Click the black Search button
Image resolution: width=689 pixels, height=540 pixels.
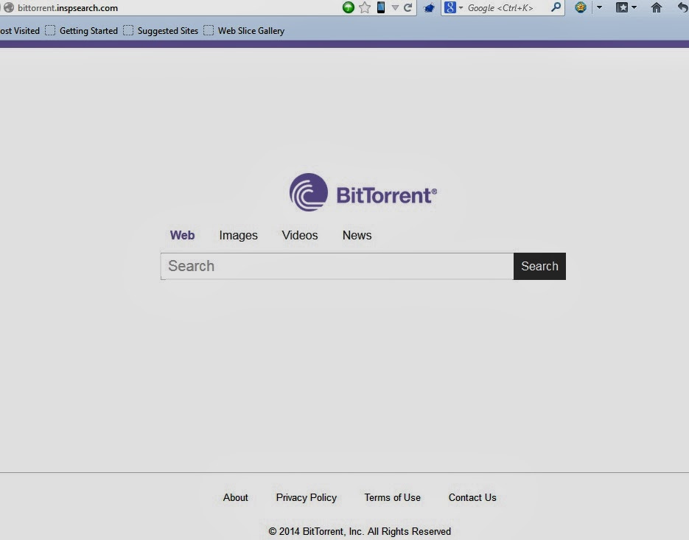click(x=539, y=266)
